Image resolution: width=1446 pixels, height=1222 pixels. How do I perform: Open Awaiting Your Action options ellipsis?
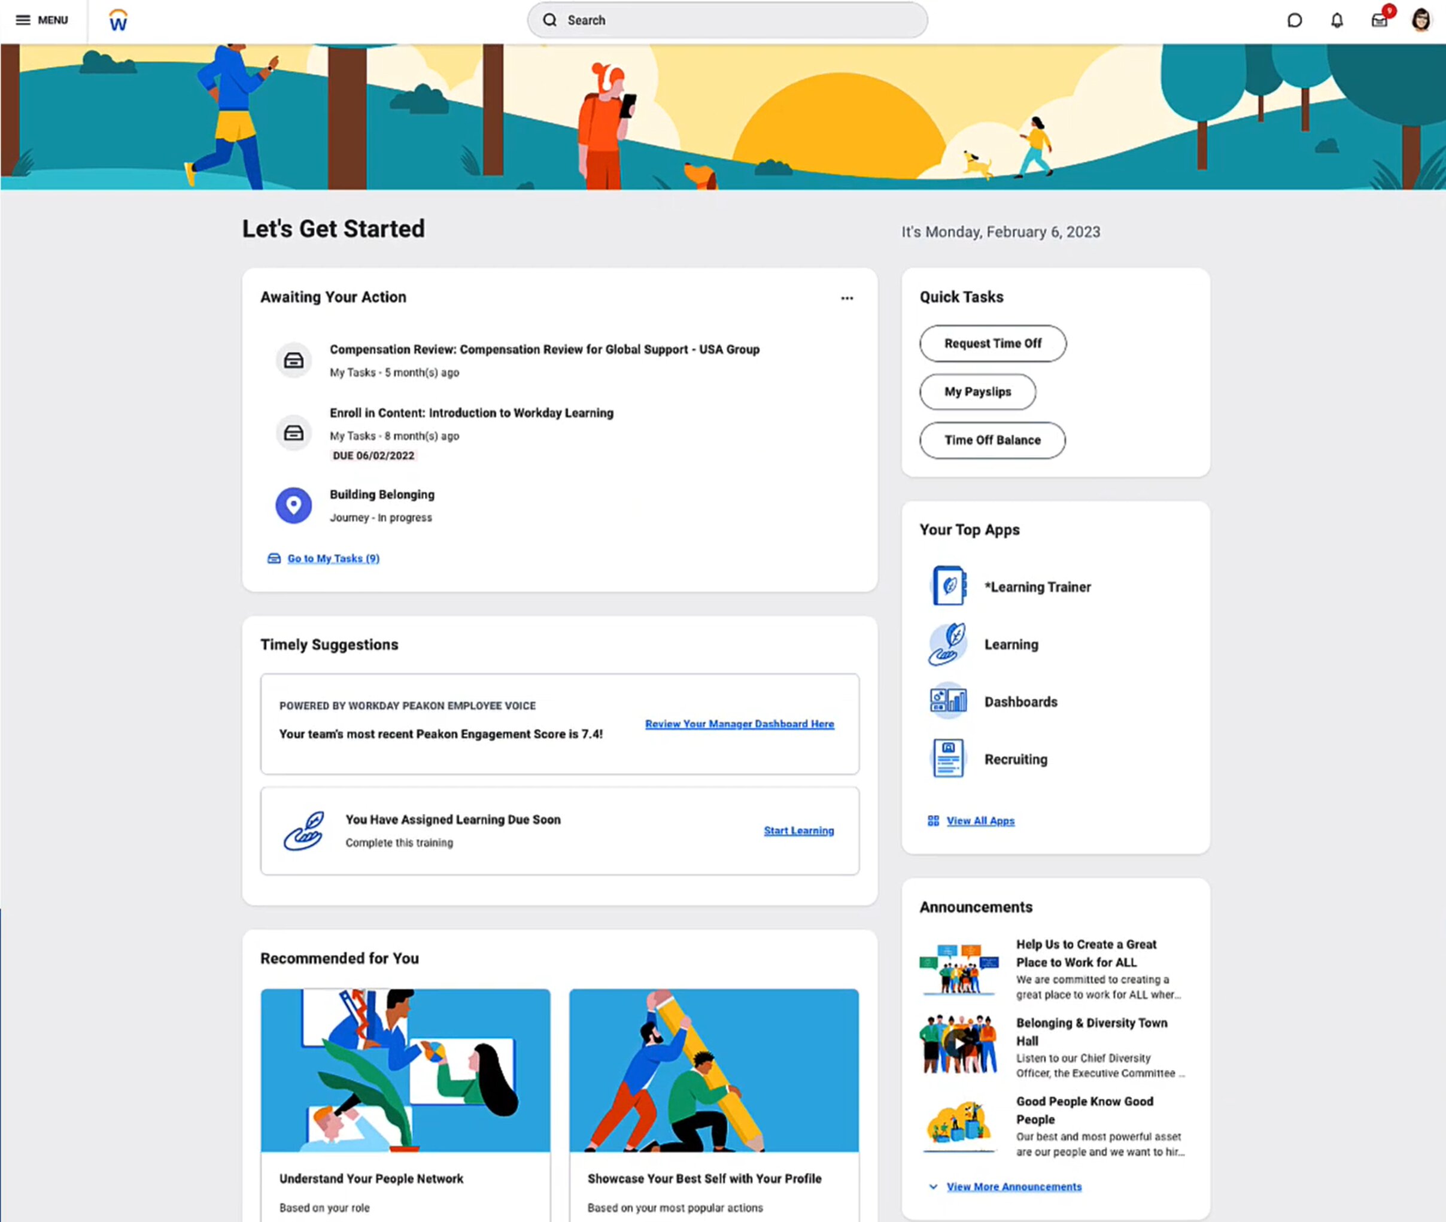click(x=847, y=298)
